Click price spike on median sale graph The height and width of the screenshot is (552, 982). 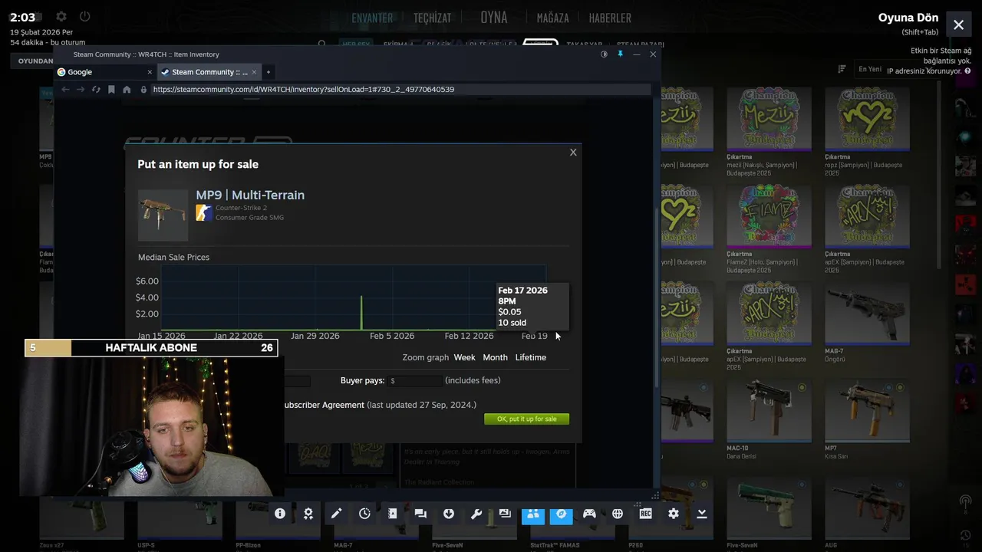[x=361, y=313]
